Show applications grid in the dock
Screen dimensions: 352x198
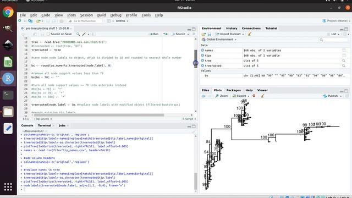pos(8,187)
